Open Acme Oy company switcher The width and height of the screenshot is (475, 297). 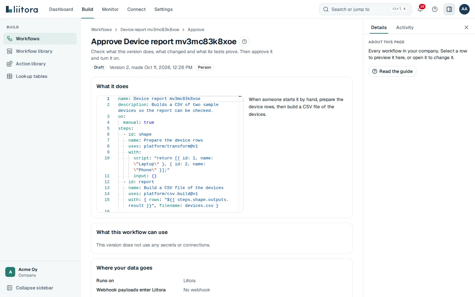40,272
